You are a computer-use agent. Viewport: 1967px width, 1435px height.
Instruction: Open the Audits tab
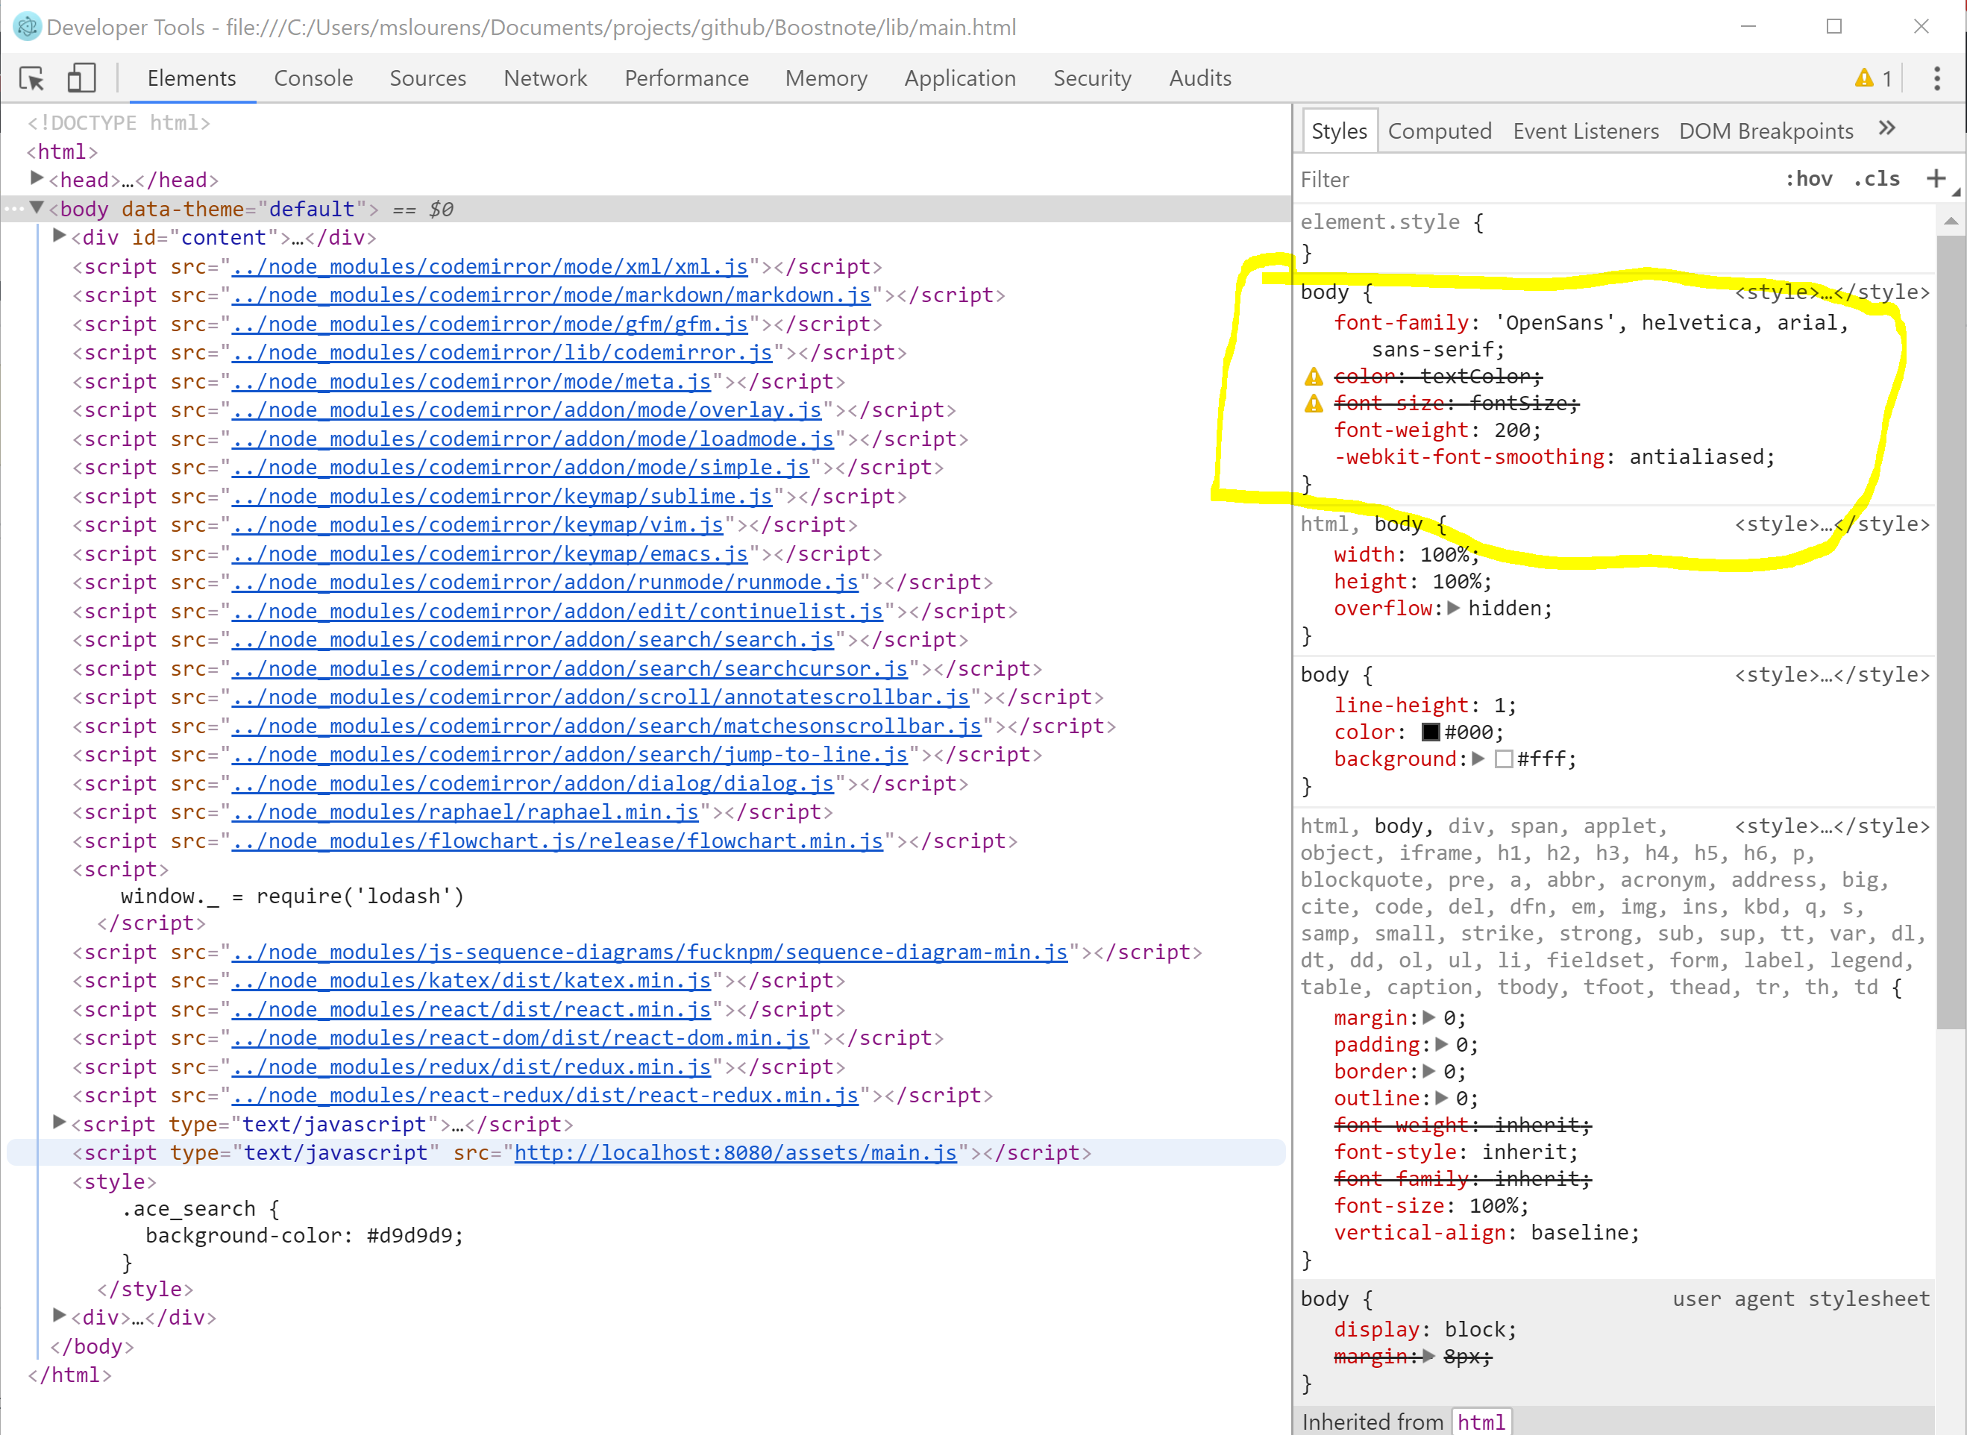pos(1200,78)
